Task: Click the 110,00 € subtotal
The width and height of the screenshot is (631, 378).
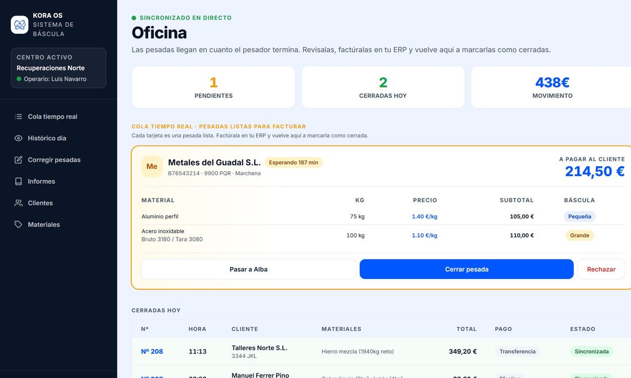Action: click(x=521, y=235)
